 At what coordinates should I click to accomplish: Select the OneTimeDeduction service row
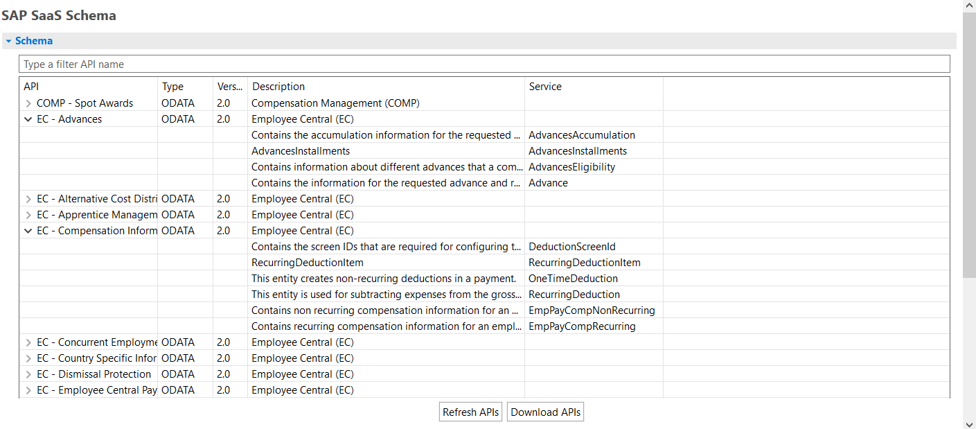573,279
